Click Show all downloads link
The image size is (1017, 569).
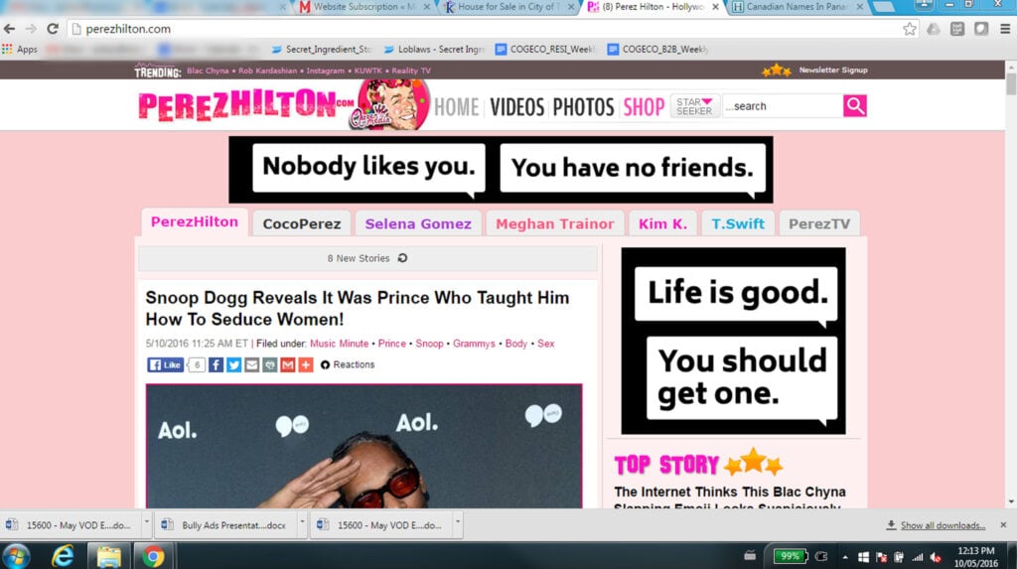943,525
